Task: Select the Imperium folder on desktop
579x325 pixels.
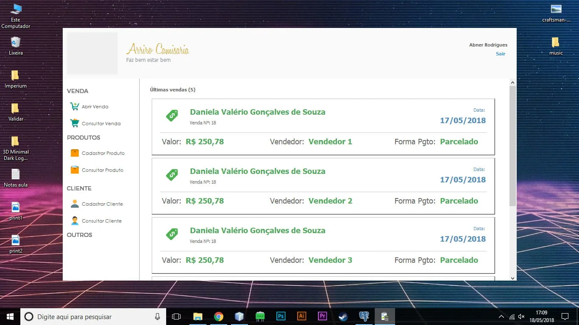Action: coord(16,79)
